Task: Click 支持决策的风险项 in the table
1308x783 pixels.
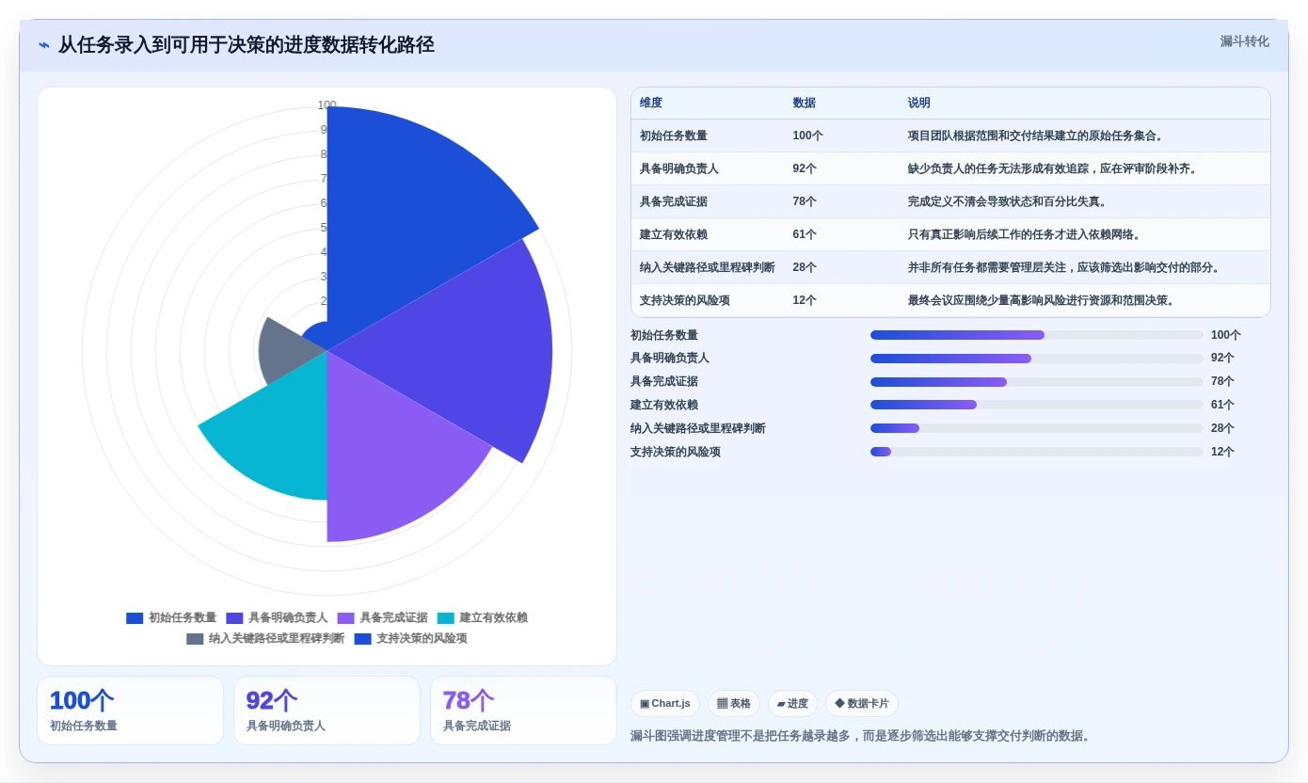Action: (685, 300)
